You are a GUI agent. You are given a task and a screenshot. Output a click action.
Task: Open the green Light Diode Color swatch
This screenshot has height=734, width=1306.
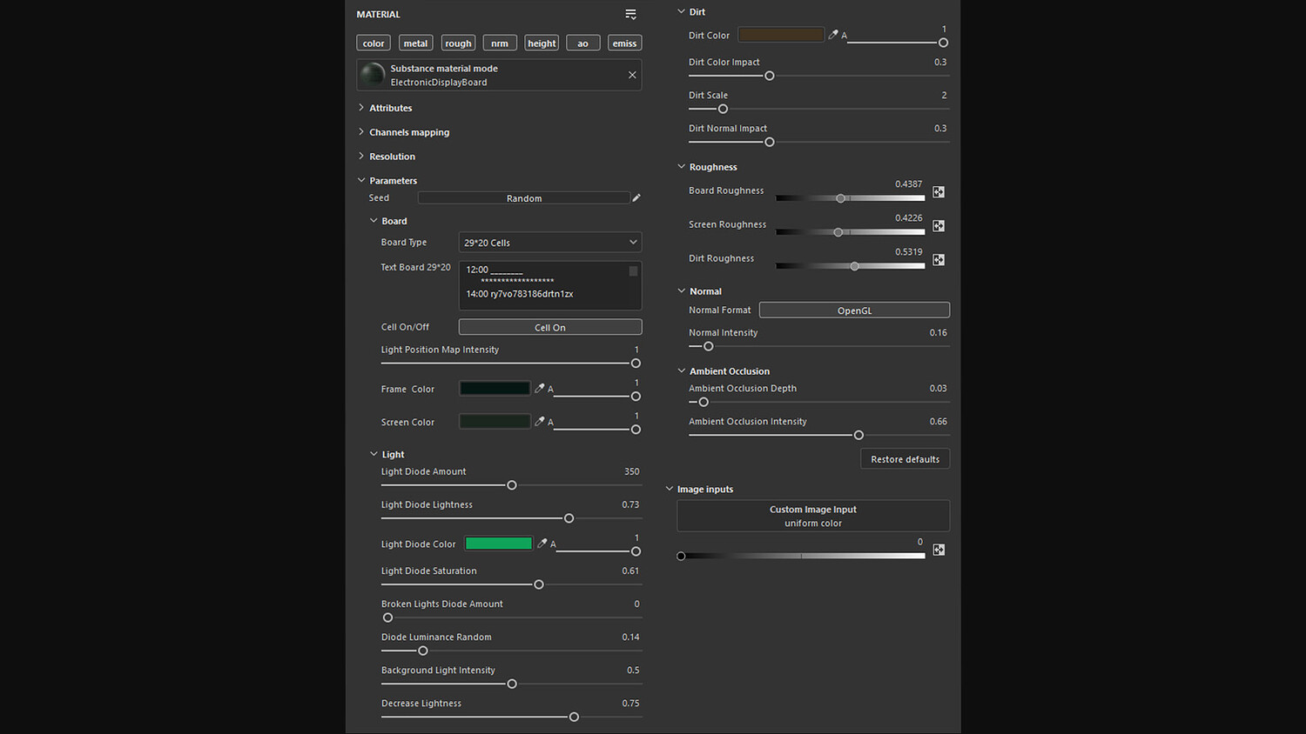[x=498, y=544]
